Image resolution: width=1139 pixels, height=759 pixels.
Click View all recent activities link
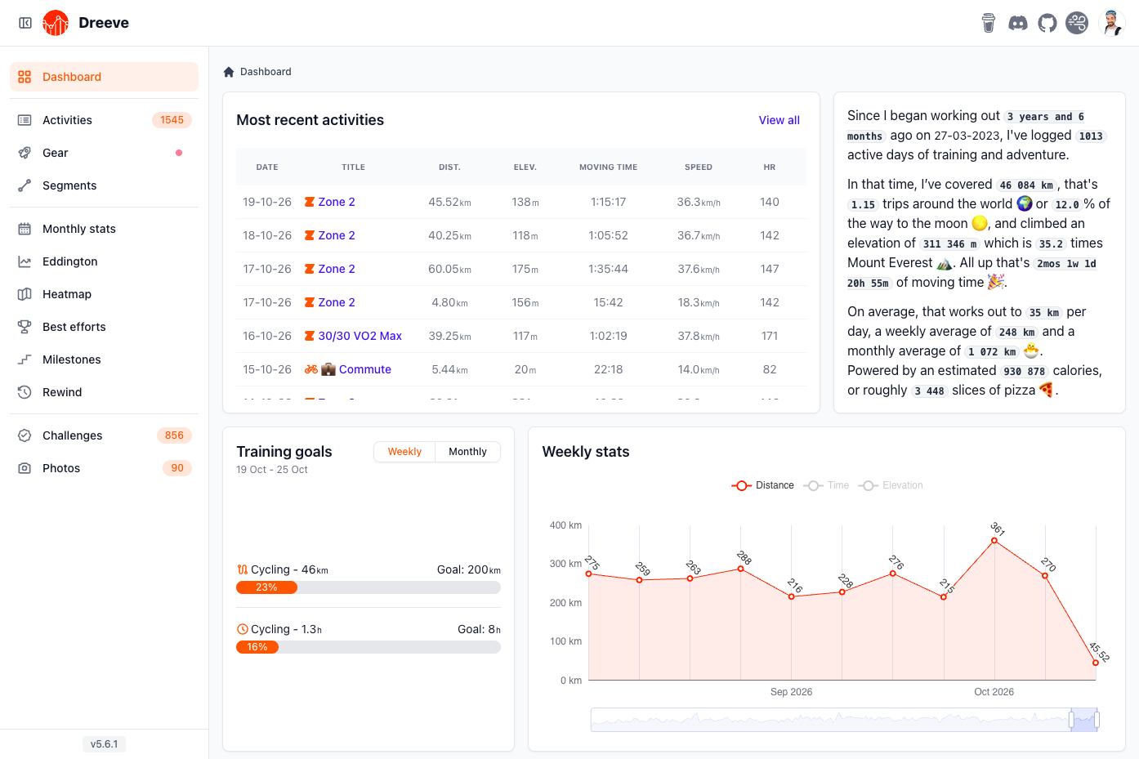click(x=779, y=120)
